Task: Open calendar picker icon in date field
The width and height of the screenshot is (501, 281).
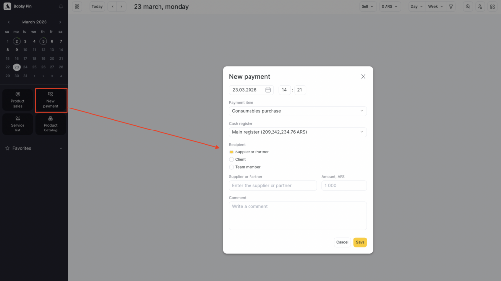Action: [x=268, y=90]
